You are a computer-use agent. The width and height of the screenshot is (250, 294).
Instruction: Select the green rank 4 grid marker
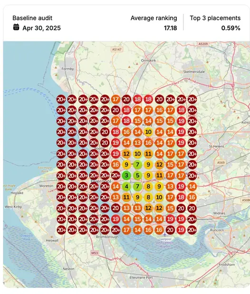pyautogui.click(x=126, y=186)
